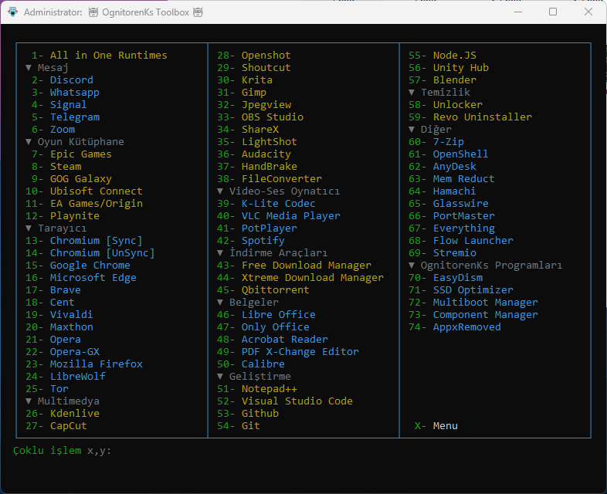This screenshot has height=494, width=607.
Task: Select 55- Node.JS entry
Action: pos(443,56)
